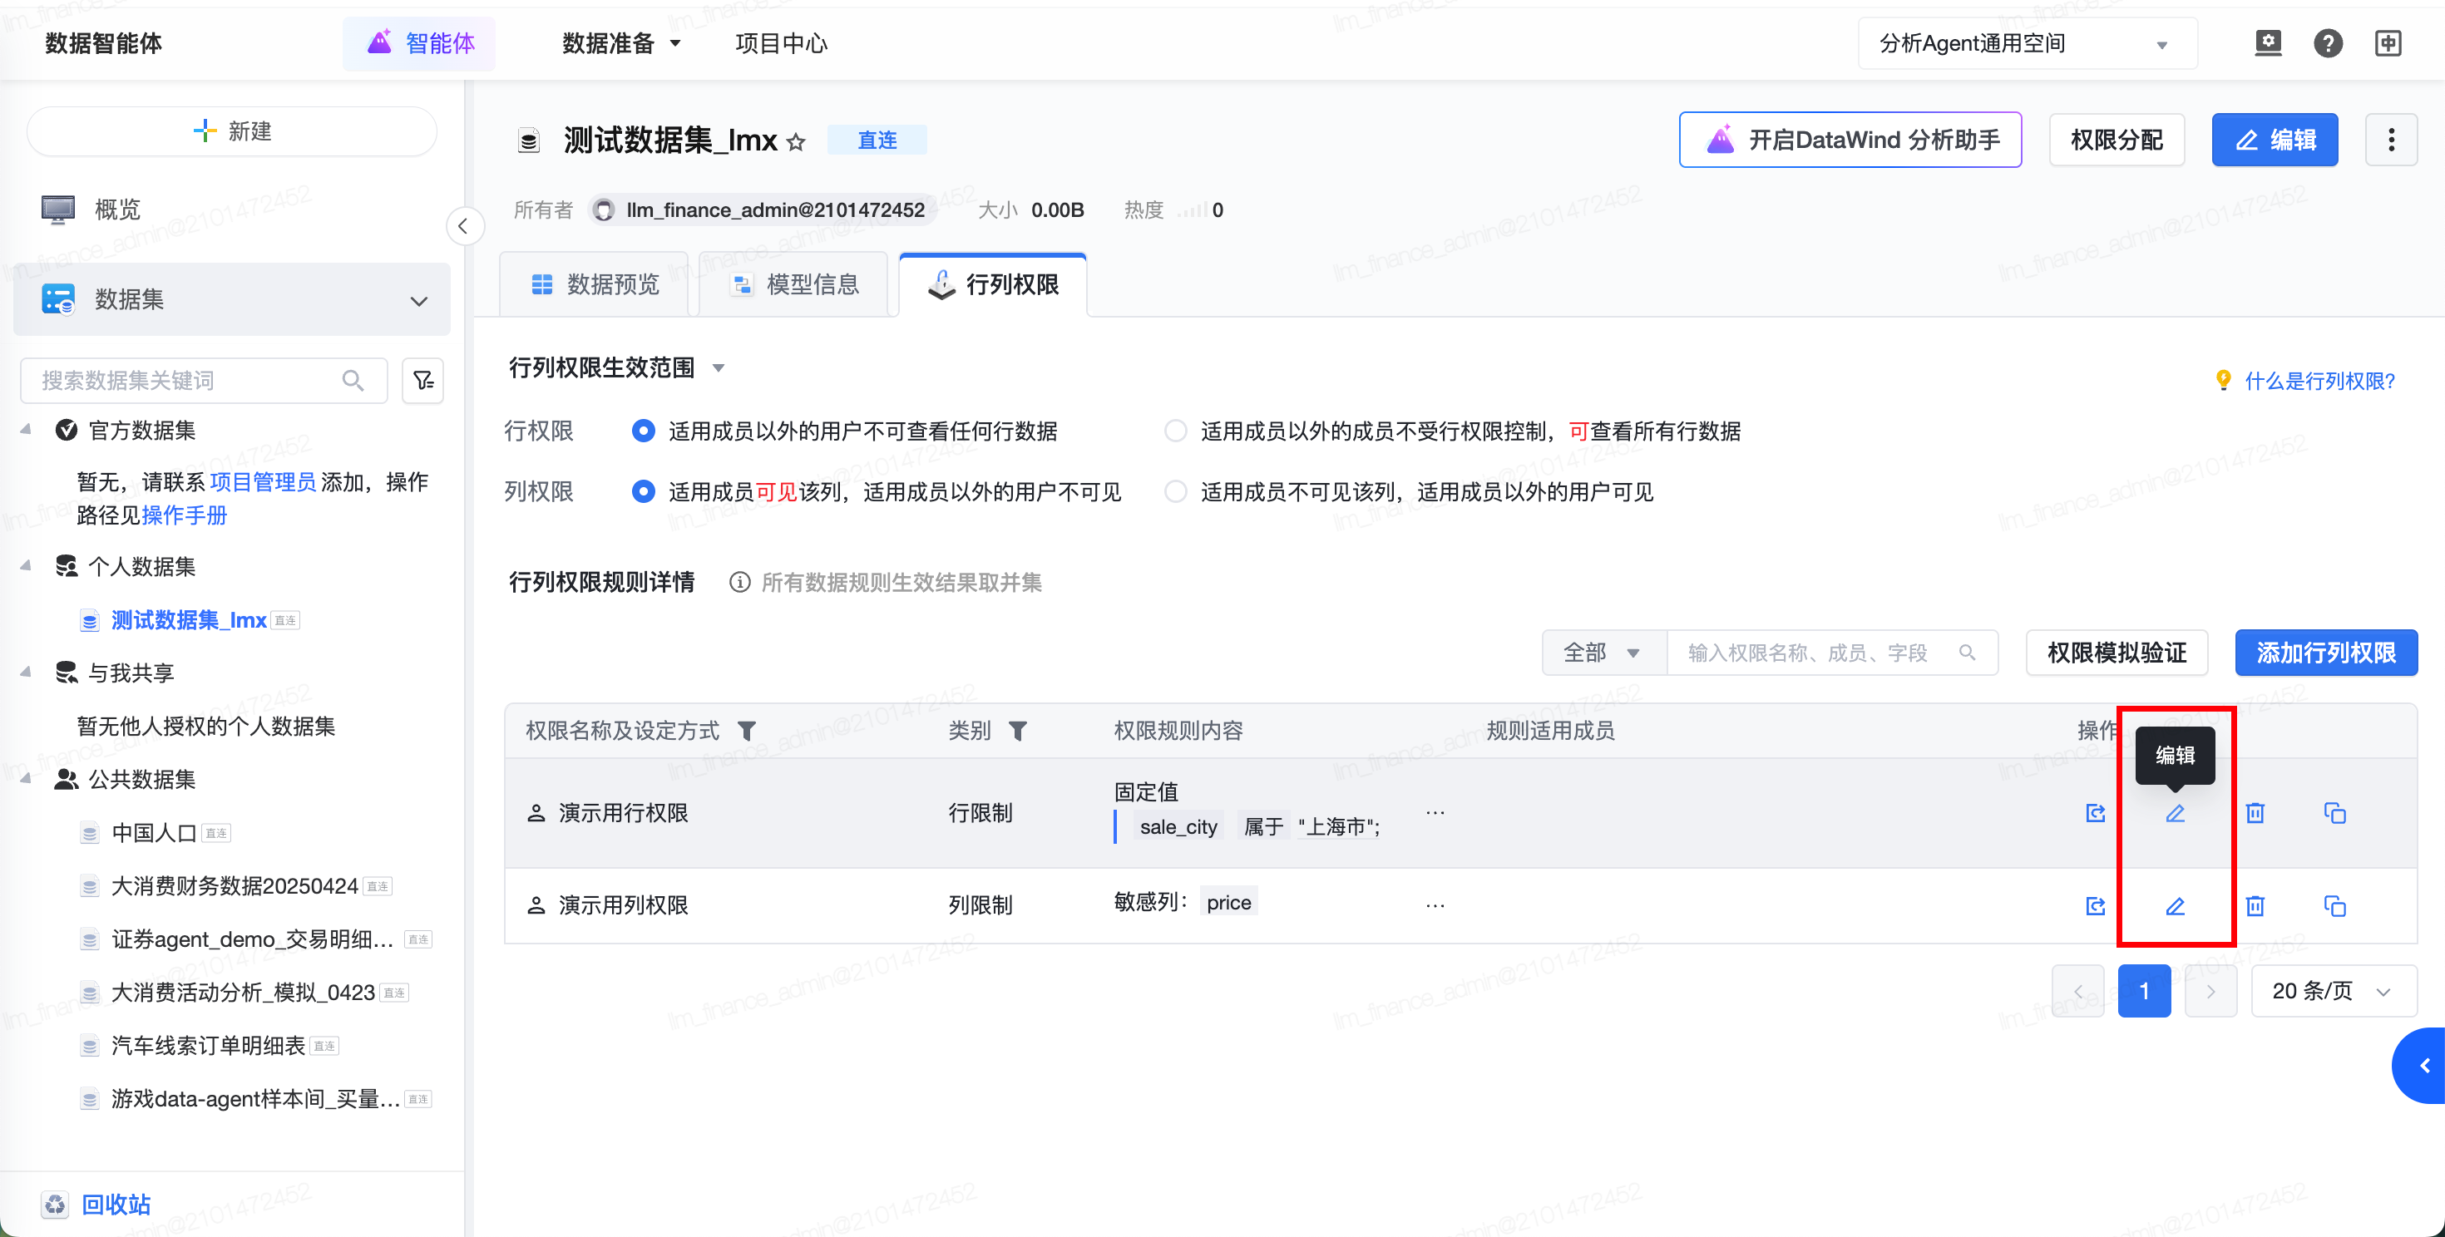
Task: Copy the 演示用行权限 rule
Action: [2335, 813]
